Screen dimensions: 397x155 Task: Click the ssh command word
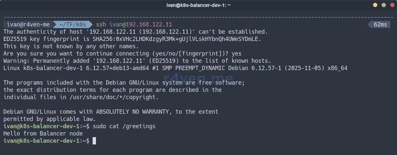point(101,24)
